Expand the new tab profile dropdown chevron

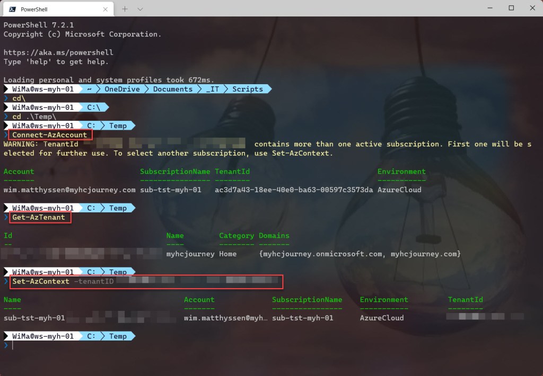pos(141,9)
